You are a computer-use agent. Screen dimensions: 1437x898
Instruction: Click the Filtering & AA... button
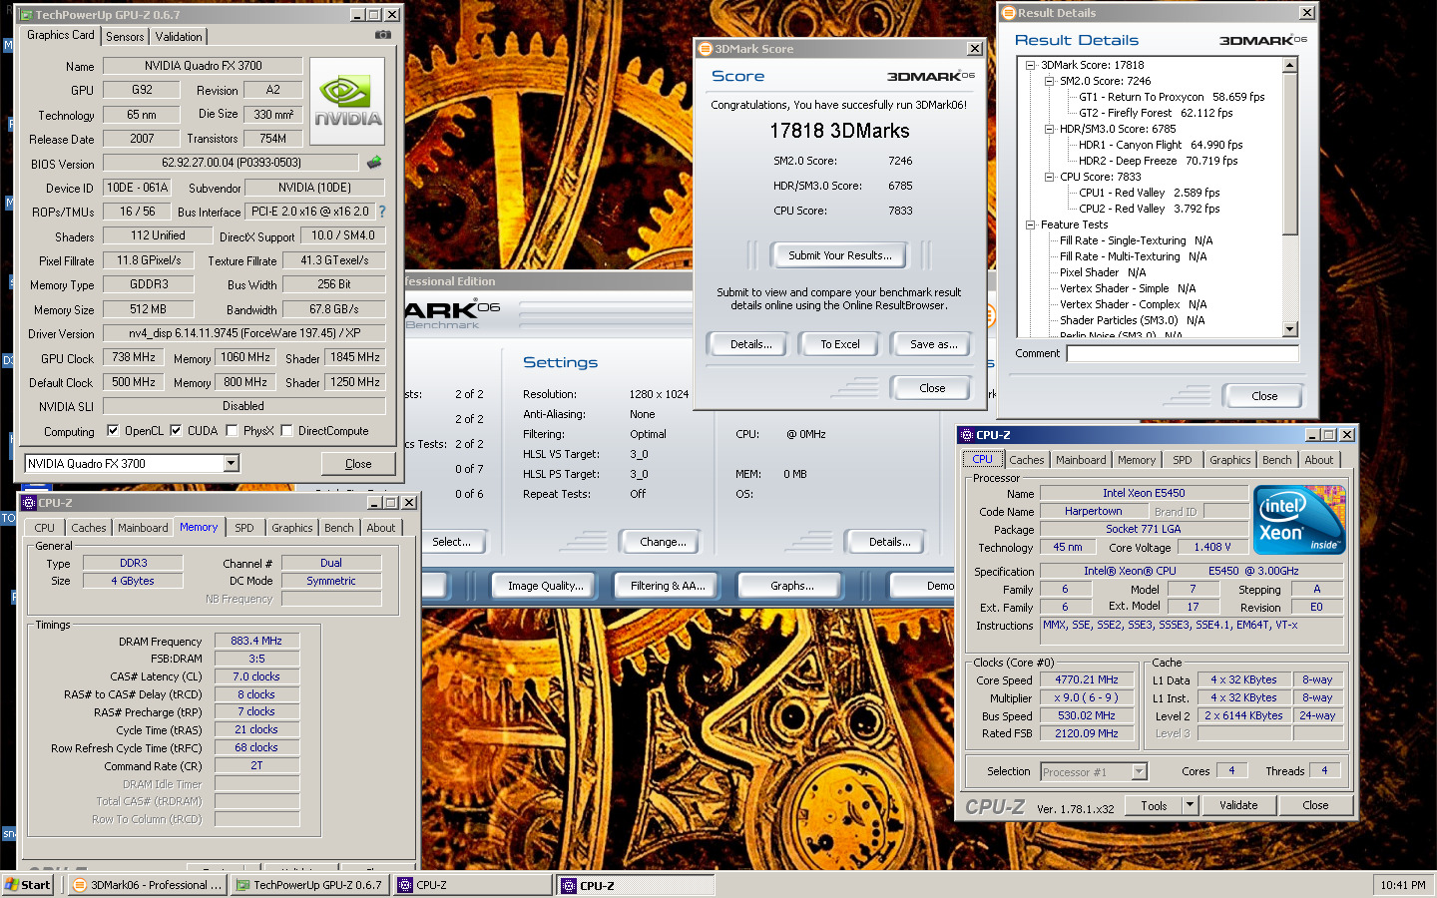[667, 586]
